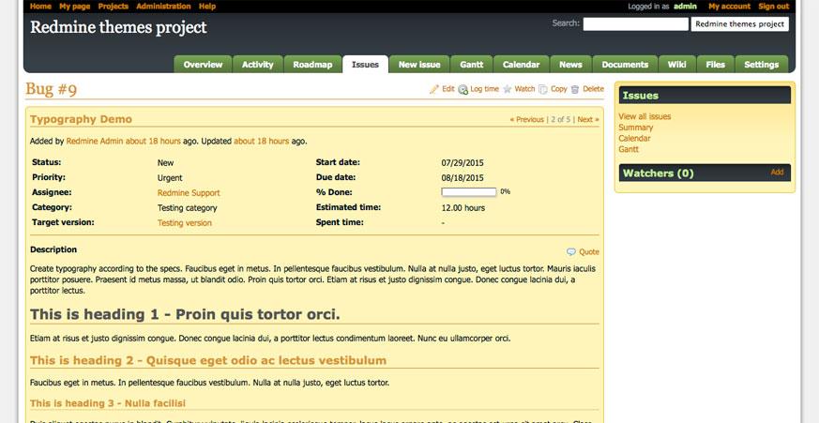Click the New status value

pyautogui.click(x=165, y=163)
